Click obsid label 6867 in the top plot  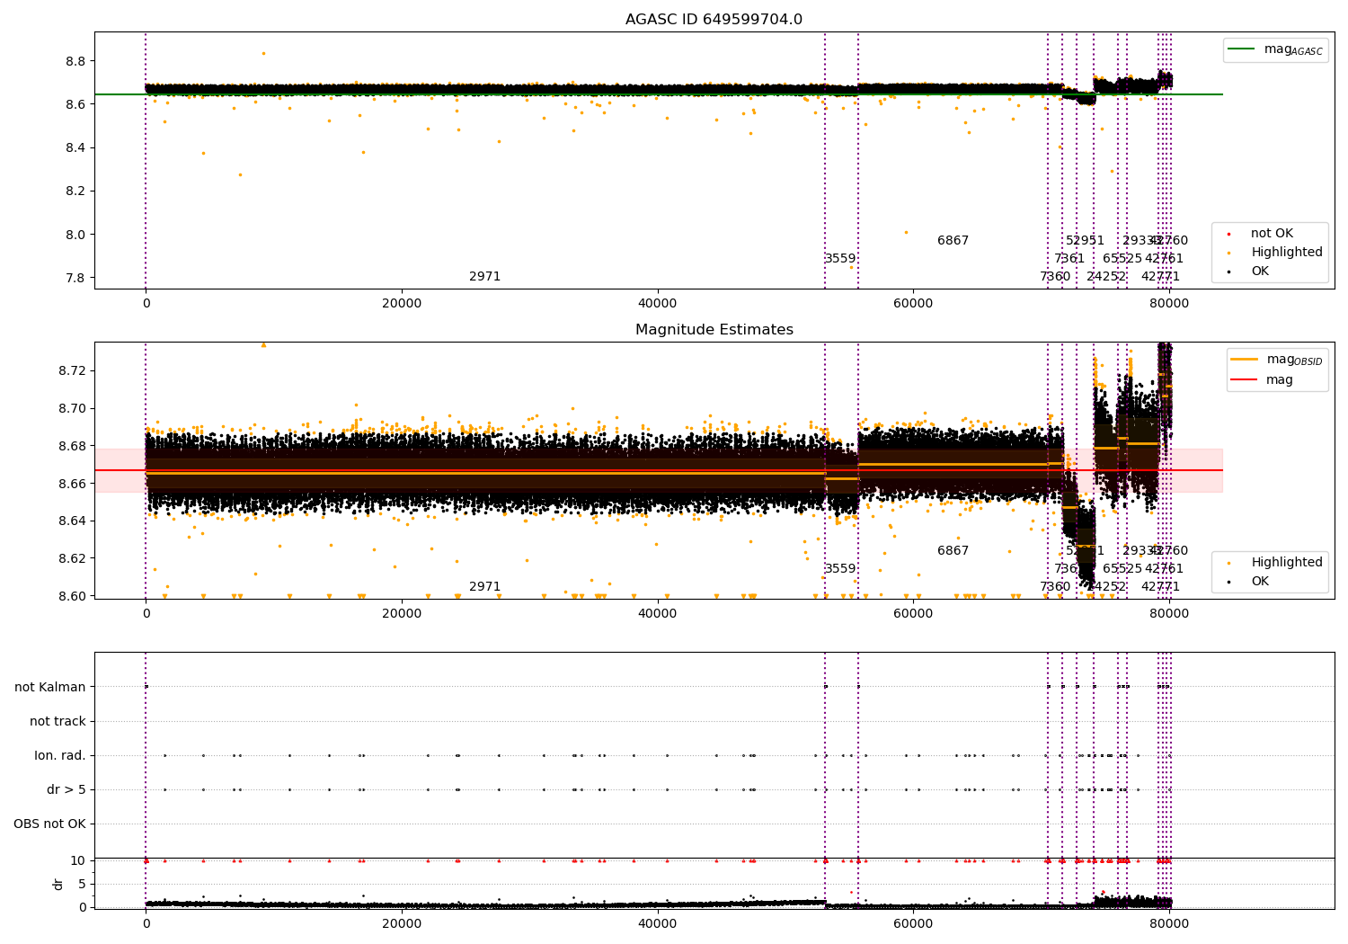pyautogui.click(x=953, y=241)
